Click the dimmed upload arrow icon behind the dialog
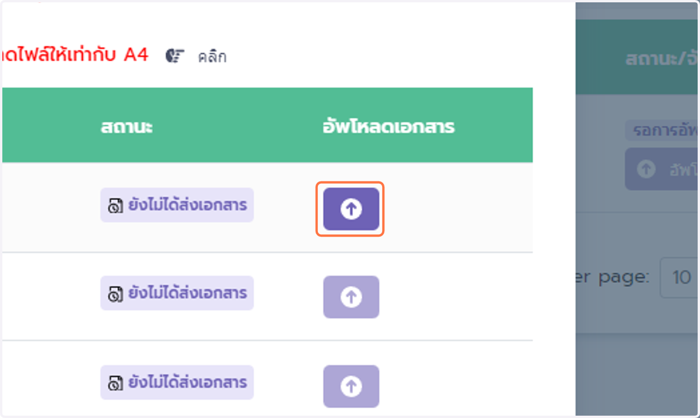The height and width of the screenshot is (418, 700). (x=645, y=169)
